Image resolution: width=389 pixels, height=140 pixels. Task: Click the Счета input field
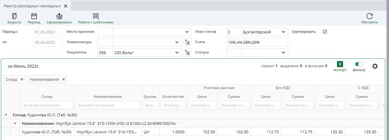click(257, 42)
